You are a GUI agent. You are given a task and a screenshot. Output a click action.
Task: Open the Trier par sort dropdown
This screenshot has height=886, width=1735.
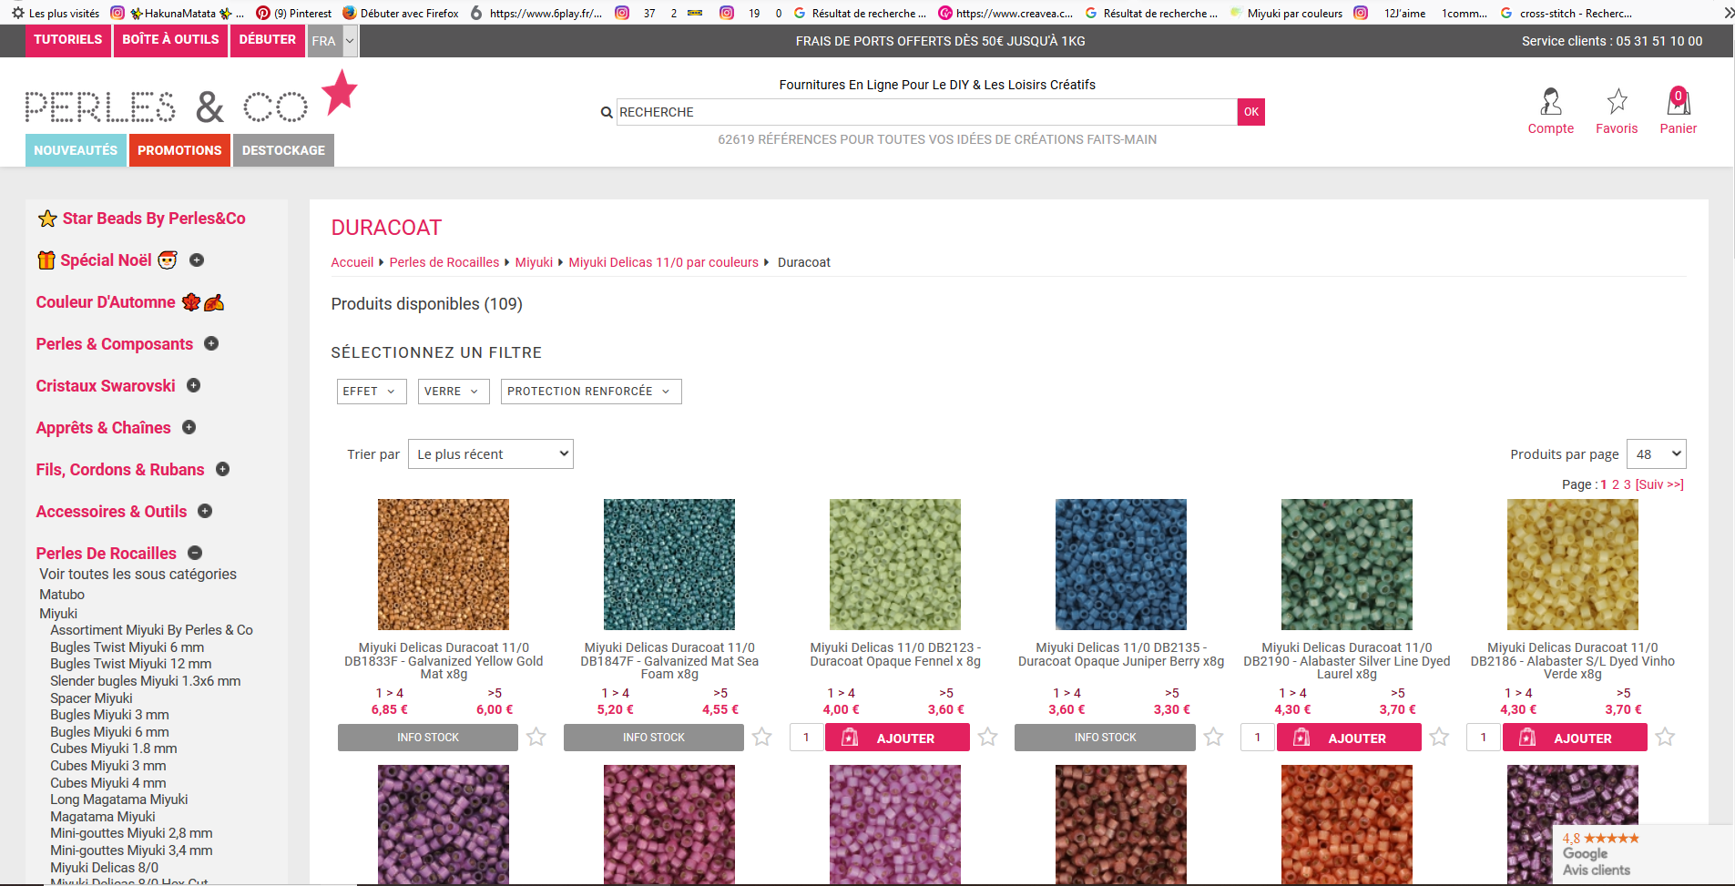[x=490, y=454]
